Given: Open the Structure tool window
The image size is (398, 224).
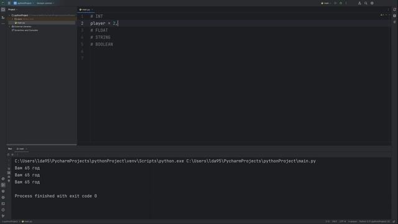Looking at the screenshot, I should [3, 17].
